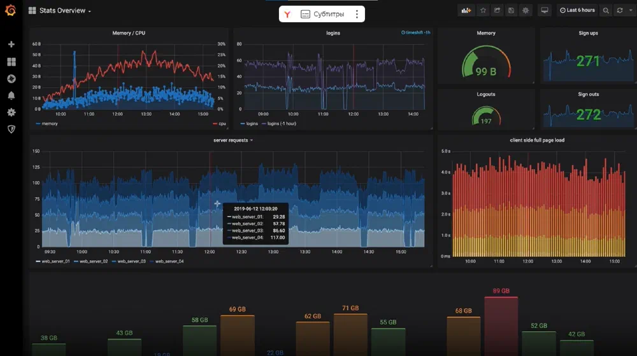637x356 pixels.
Task: Click the 99 B memory gauge
Action: (486, 62)
